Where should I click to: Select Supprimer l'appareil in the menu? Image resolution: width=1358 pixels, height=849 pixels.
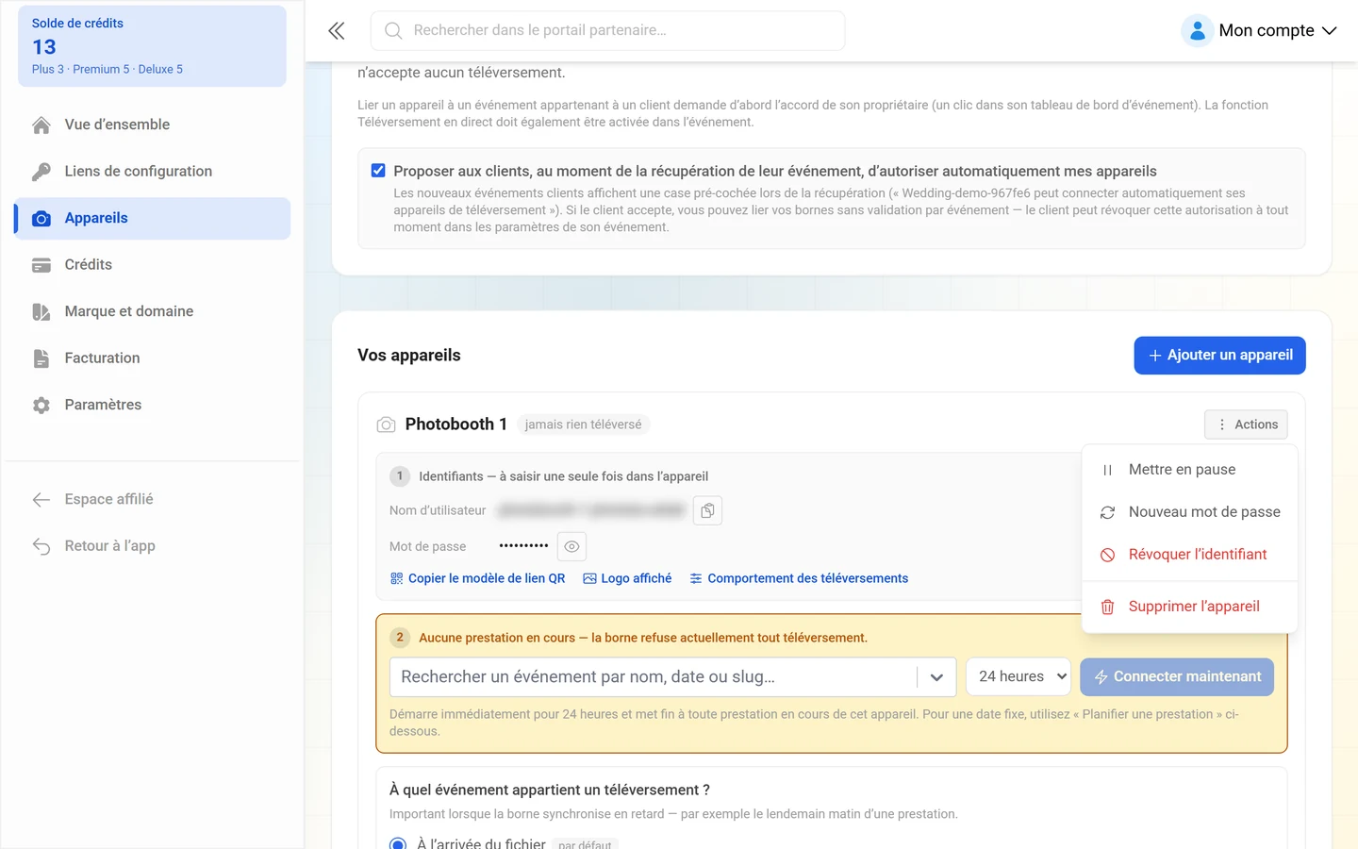pos(1190,607)
